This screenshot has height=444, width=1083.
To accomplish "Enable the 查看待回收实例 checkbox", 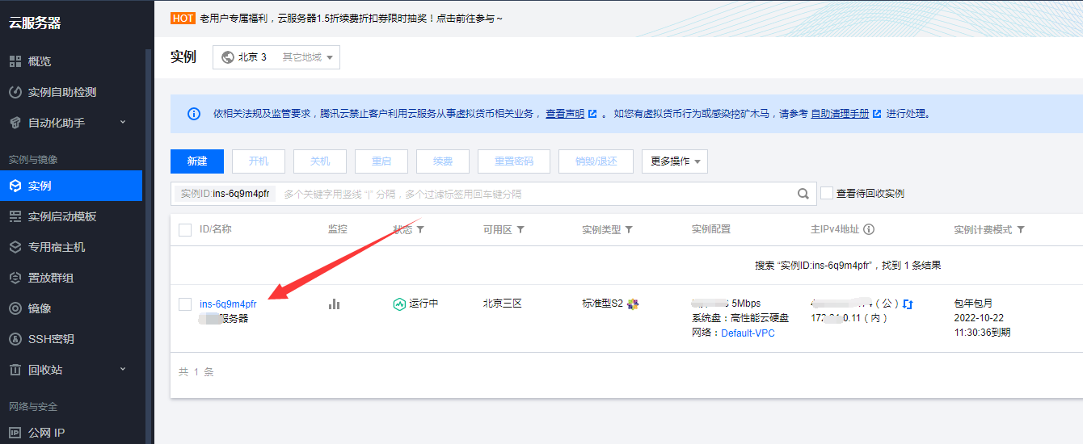I will pos(827,193).
